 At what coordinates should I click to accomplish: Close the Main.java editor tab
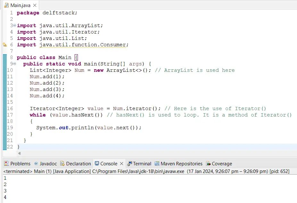pyautogui.click(x=35, y=5)
